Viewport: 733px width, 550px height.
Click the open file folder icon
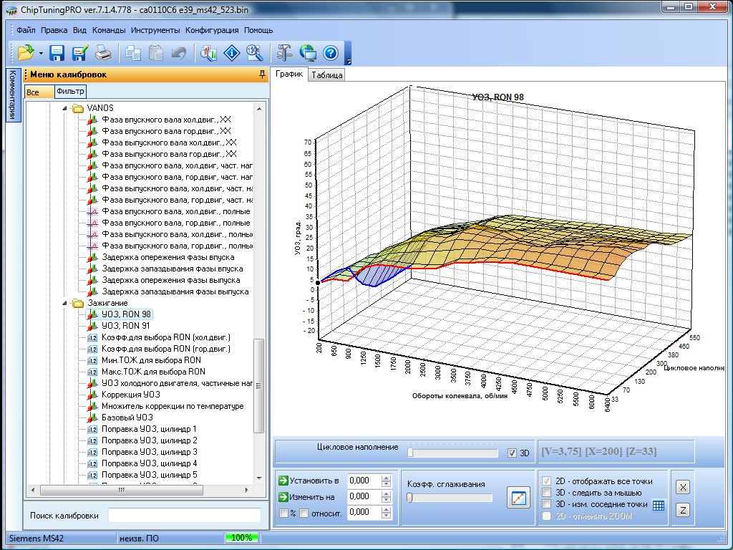click(26, 52)
